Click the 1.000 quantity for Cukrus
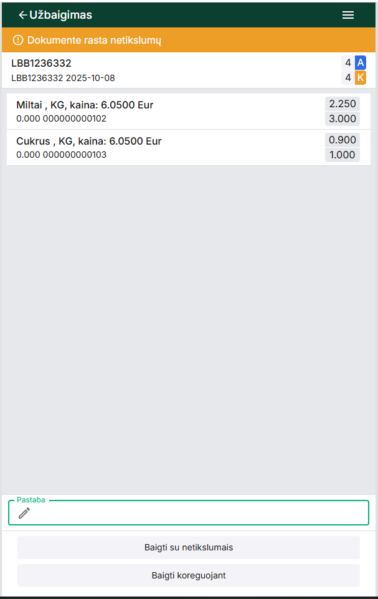Viewport: 378px width, 599px height. [x=342, y=155]
